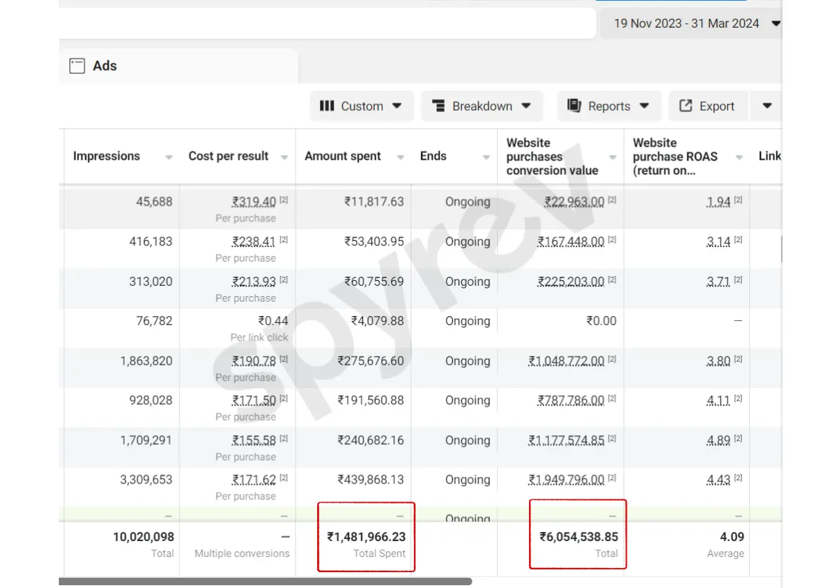The image size is (831, 588).
Task: Open Amount spent column header menu
Action: (x=400, y=158)
